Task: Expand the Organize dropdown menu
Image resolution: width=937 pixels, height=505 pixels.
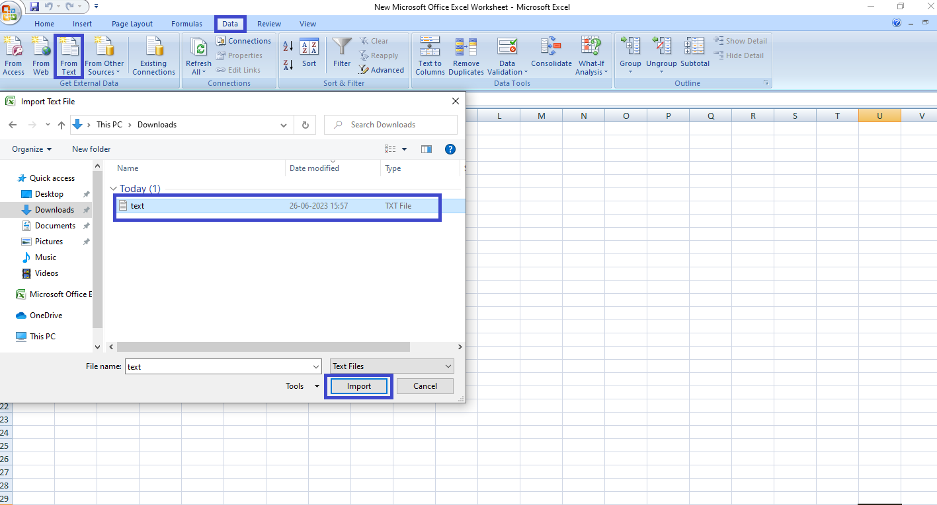Action: (x=31, y=149)
